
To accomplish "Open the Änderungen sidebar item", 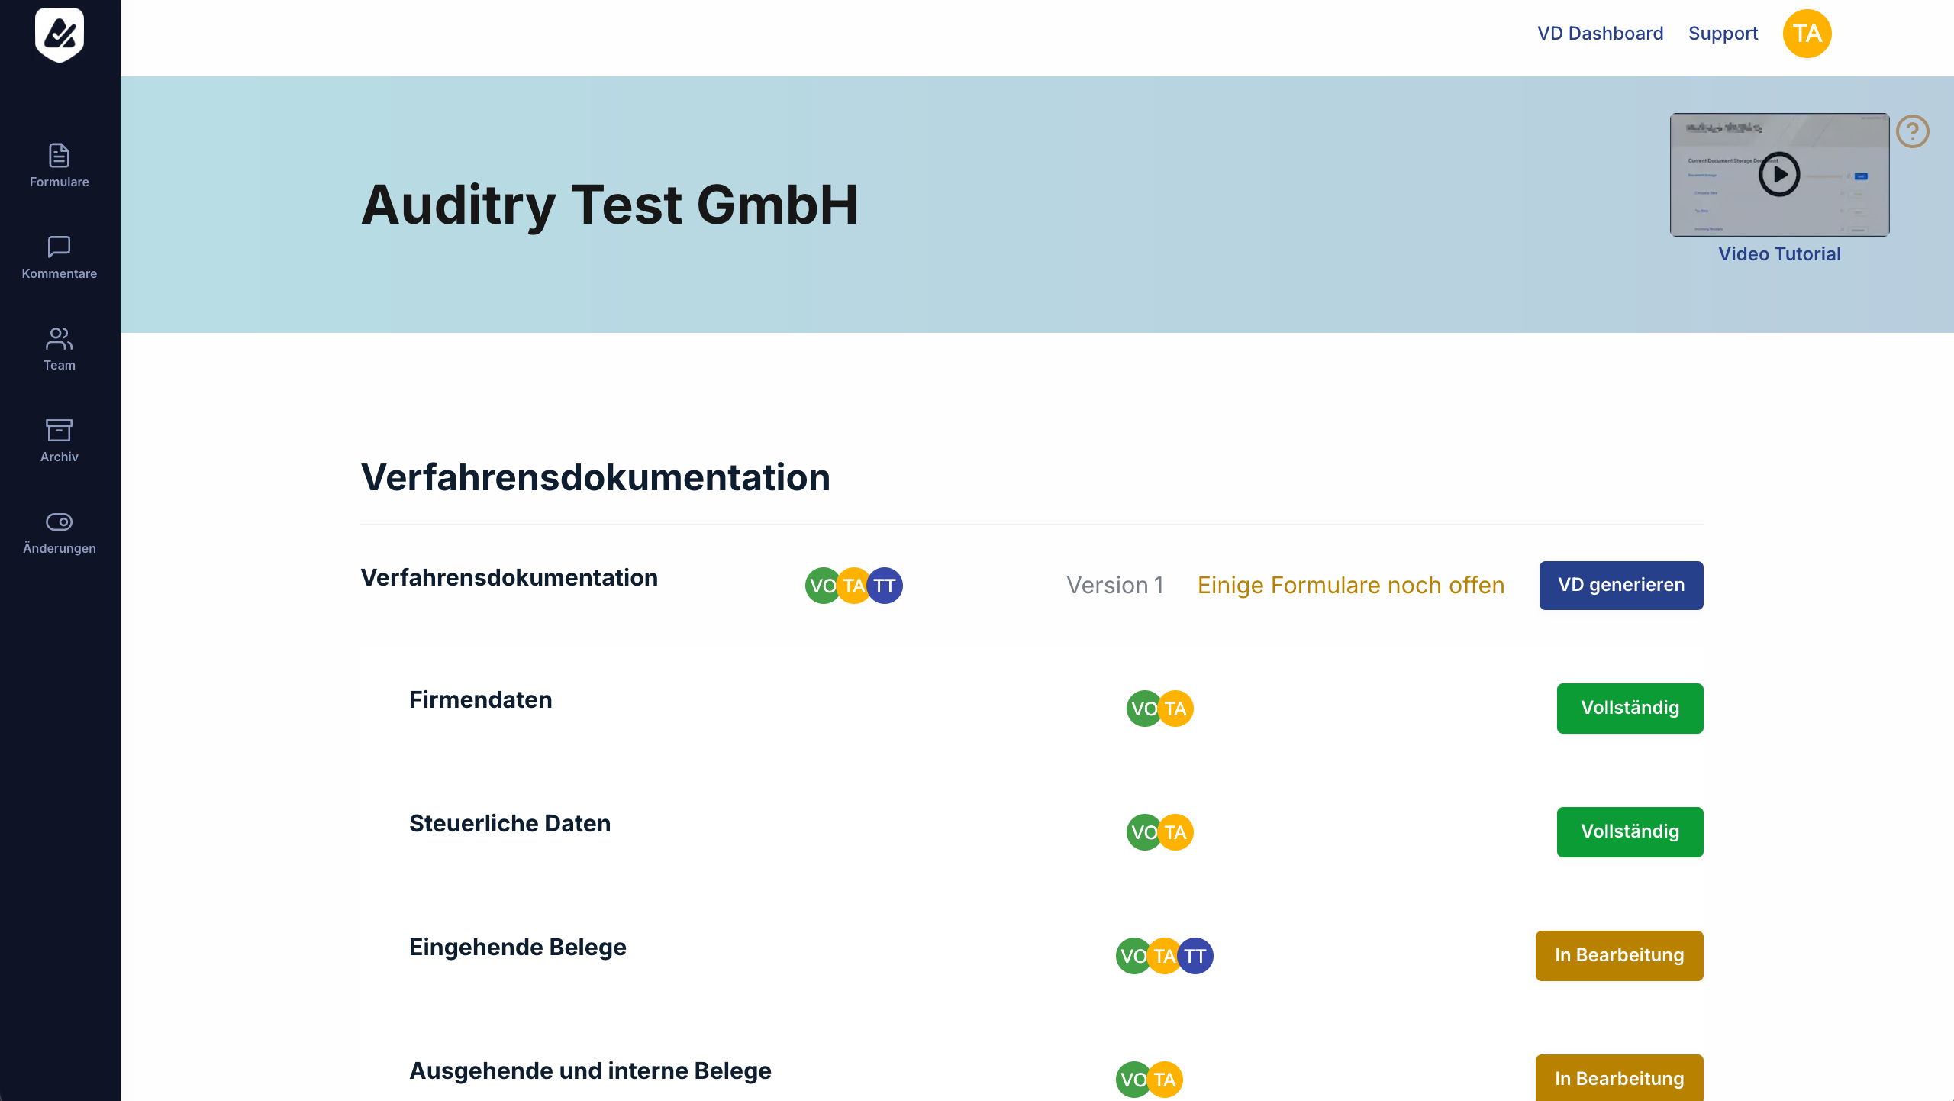I will pyautogui.click(x=60, y=532).
